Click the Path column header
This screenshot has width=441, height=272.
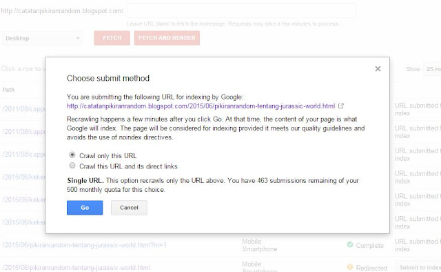click(x=8, y=90)
